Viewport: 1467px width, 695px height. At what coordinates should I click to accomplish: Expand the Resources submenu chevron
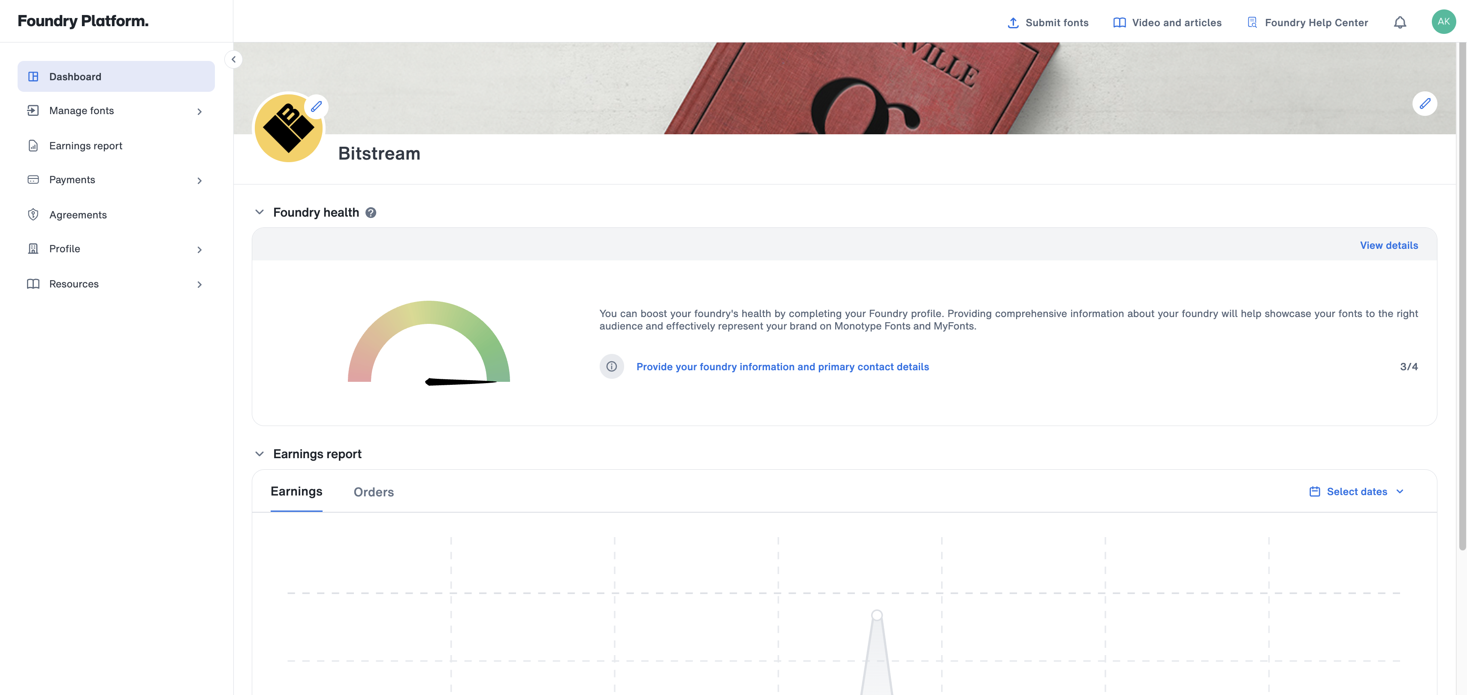click(x=199, y=284)
